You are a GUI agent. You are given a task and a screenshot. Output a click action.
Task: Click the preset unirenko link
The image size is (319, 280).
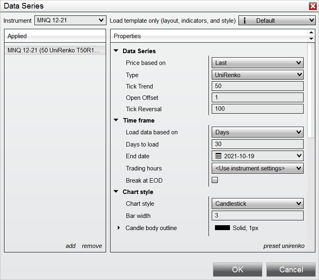[284, 246]
